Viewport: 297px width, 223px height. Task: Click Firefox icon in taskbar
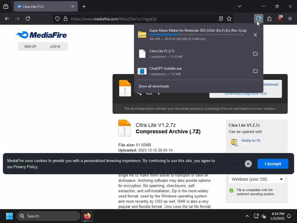(x=87, y=216)
